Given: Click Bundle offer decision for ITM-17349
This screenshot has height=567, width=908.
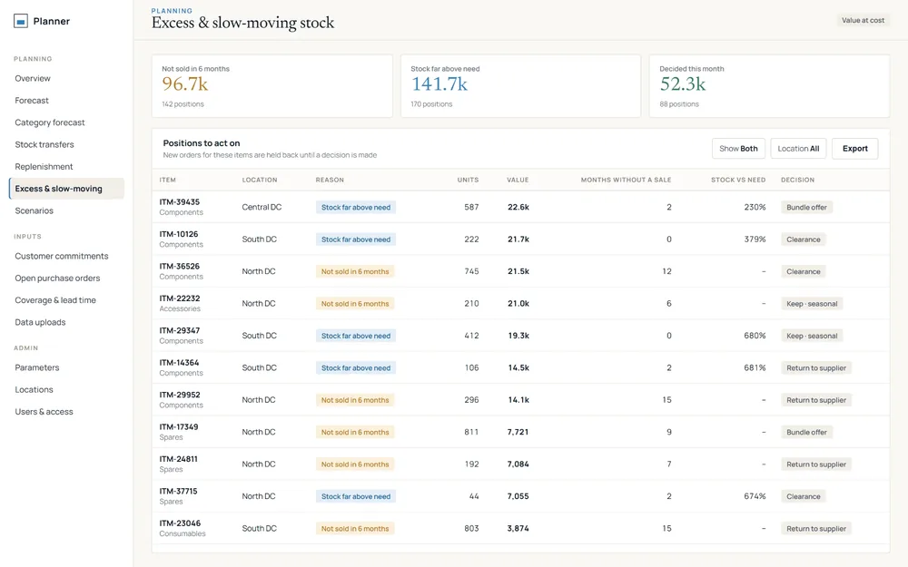Looking at the screenshot, I should coord(806,432).
